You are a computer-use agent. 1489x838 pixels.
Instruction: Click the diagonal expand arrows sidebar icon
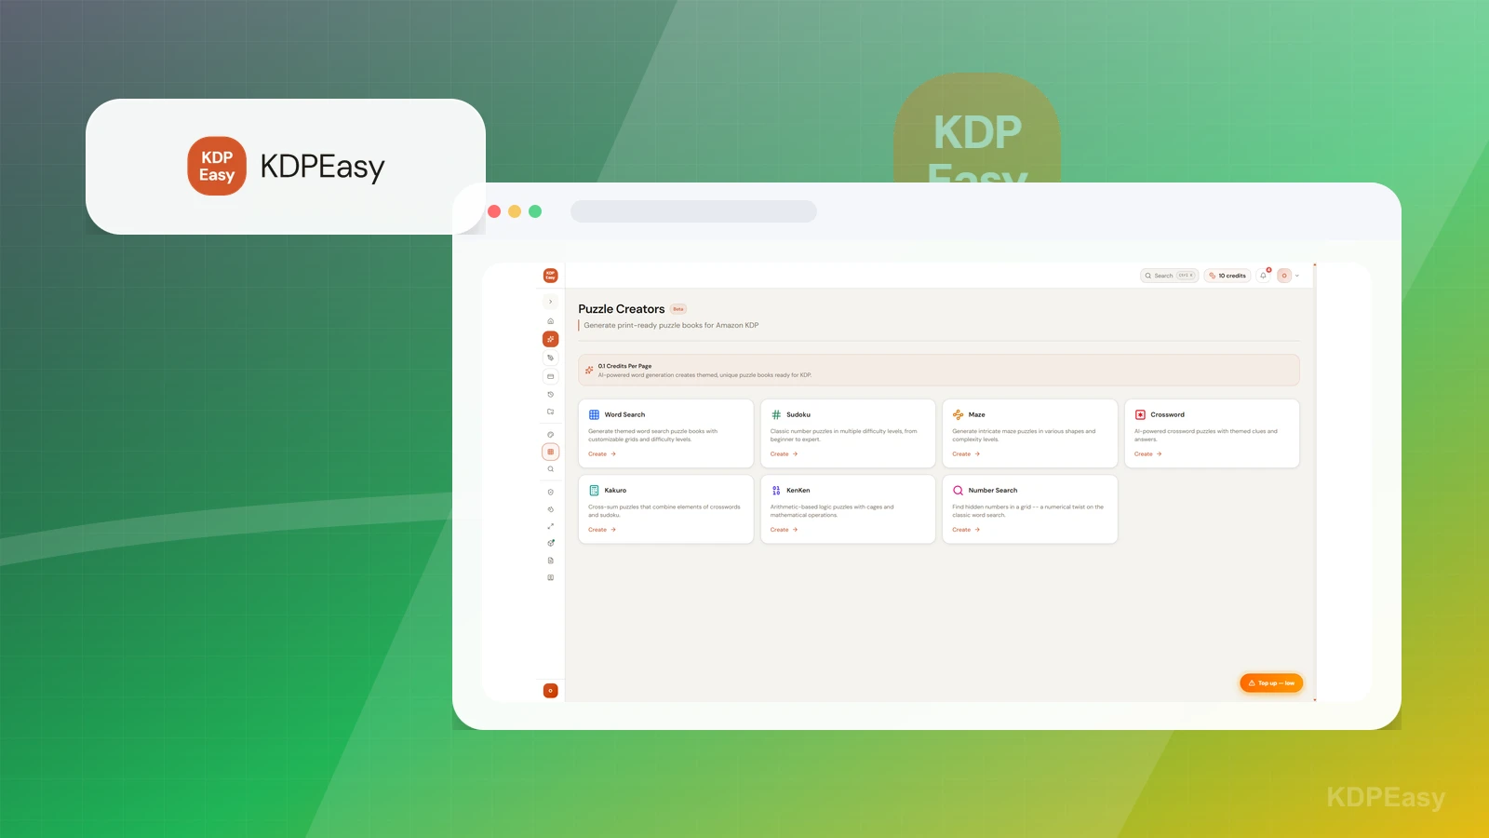pos(550,526)
